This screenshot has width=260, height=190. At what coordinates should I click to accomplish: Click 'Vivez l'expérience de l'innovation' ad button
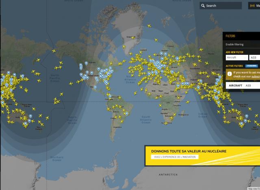(175, 157)
